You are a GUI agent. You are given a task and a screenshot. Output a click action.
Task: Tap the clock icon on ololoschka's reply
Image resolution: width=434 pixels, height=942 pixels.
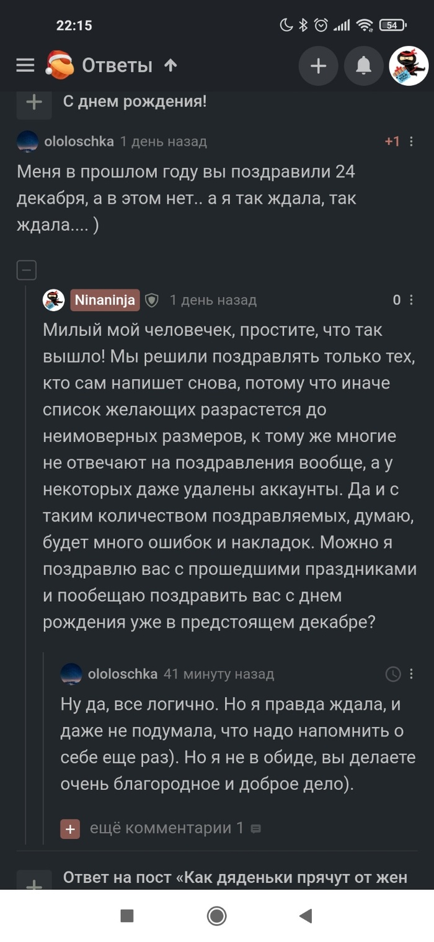[x=393, y=674]
